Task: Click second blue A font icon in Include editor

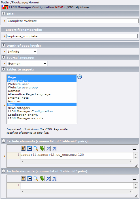Action: tap(54, 179)
